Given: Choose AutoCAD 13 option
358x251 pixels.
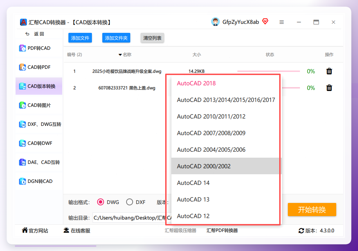Looking at the screenshot, I should click(226, 199).
